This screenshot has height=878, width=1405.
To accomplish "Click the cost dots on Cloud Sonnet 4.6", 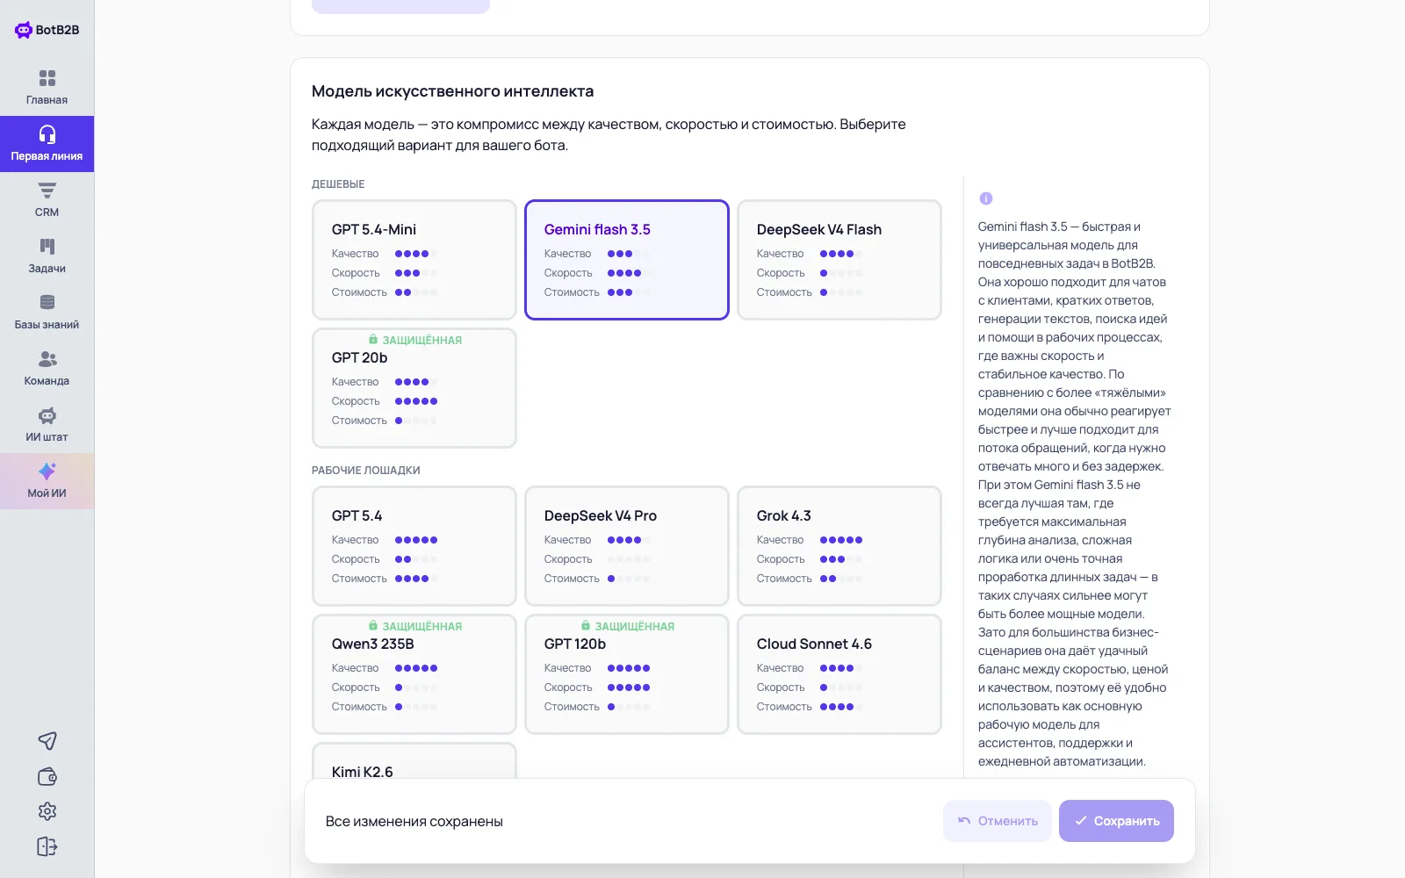I will [841, 707].
